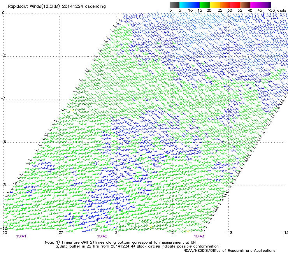Click the dark purple 45–50 knots segment
The height and width of the screenshot is (253, 288).
pos(265,5)
